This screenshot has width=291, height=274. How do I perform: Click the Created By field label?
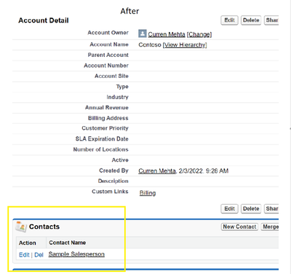coord(113,171)
